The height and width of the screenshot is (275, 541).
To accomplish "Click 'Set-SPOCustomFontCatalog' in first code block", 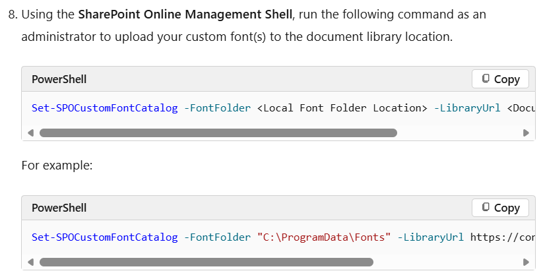I will [104, 108].
